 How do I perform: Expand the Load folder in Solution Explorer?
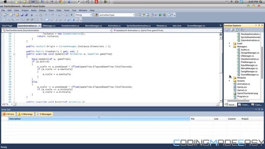(x=229, y=43)
